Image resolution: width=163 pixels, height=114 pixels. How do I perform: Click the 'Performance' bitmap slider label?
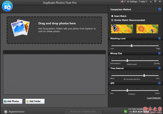pos(115,63)
